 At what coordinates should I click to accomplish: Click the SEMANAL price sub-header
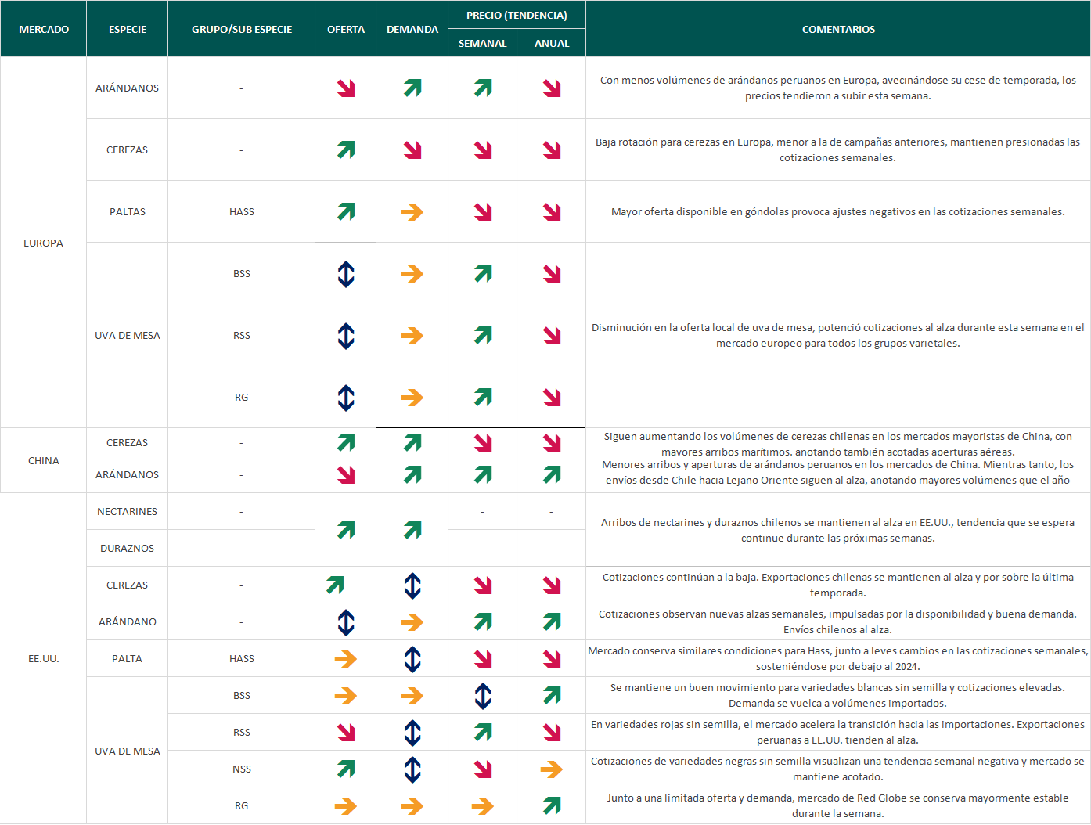(482, 43)
